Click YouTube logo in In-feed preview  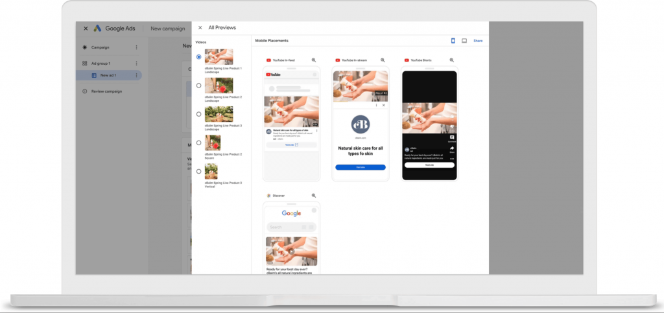[273, 75]
